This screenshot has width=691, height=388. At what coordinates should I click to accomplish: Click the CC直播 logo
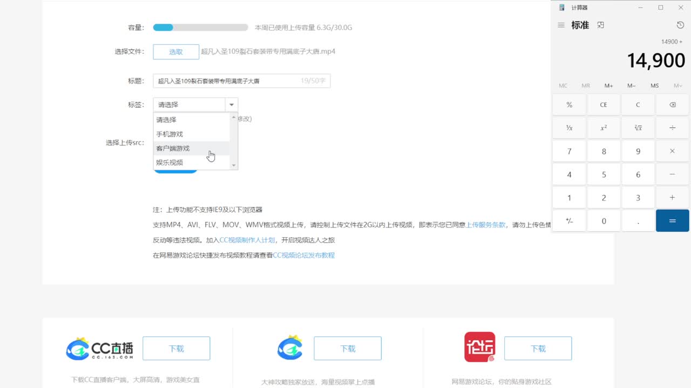click(x=99, y=349)
